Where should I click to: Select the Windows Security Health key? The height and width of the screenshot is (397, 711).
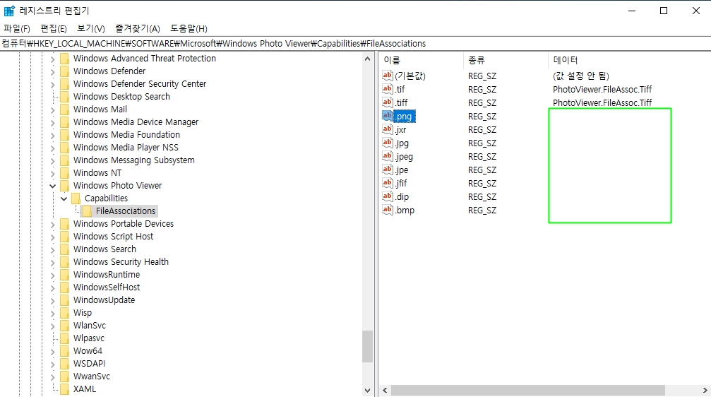(121, 262)
